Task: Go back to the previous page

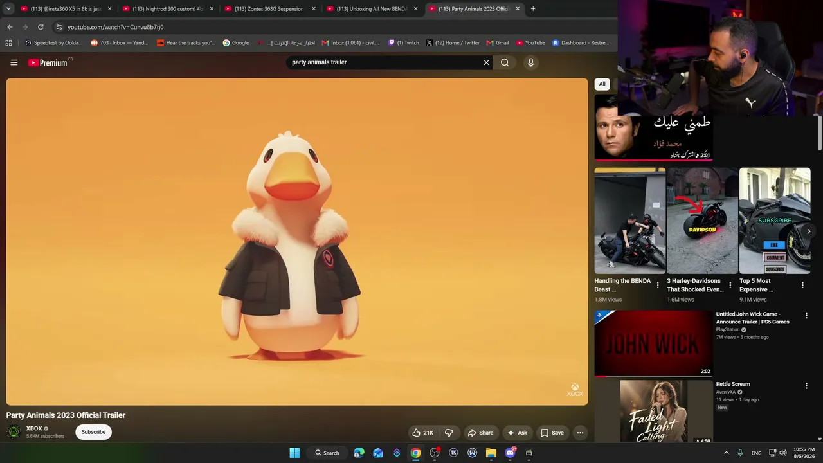Action: pos(10,27)
